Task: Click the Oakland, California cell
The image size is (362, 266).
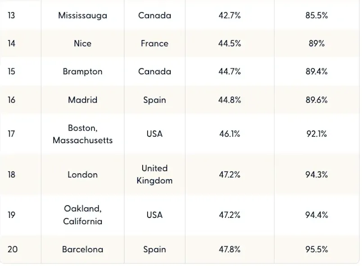Action: point(82,215)
